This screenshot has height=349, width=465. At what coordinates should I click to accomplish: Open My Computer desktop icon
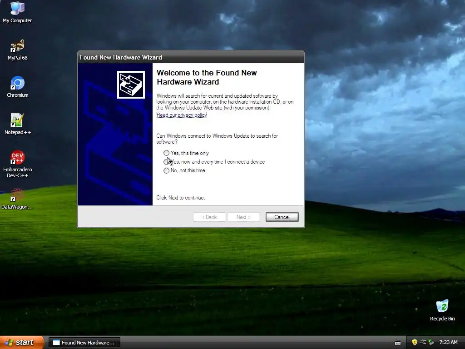click(17, 12)
